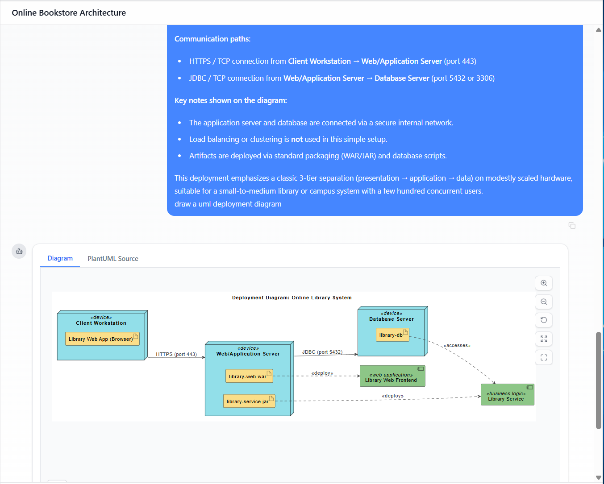Screen dimensions: 604x484
Task: Select the library-service.jar artifact box
Action: [x=249, y=401]
